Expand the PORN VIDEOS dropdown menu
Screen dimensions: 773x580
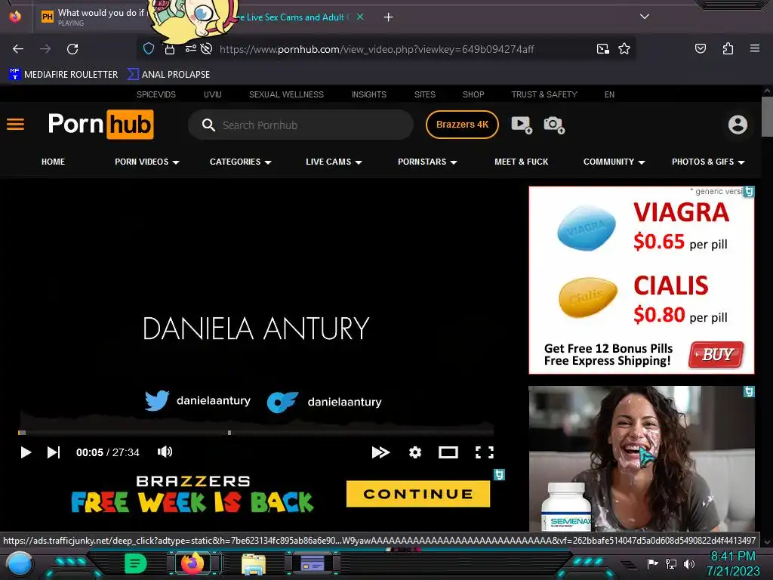click(x=147, y=162)
